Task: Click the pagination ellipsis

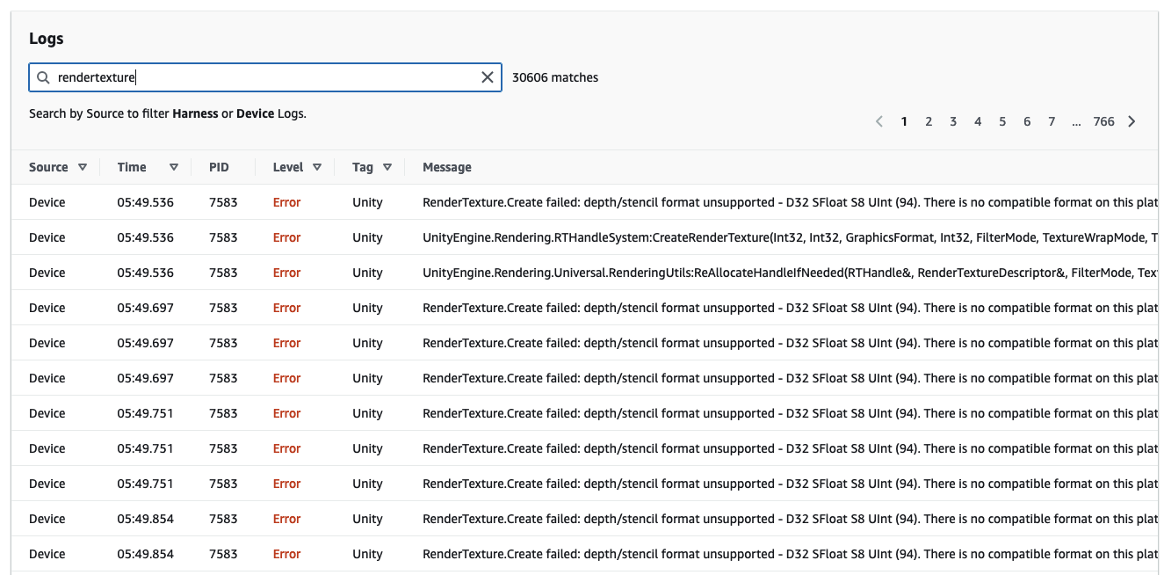Action: tap(1076, 121)
